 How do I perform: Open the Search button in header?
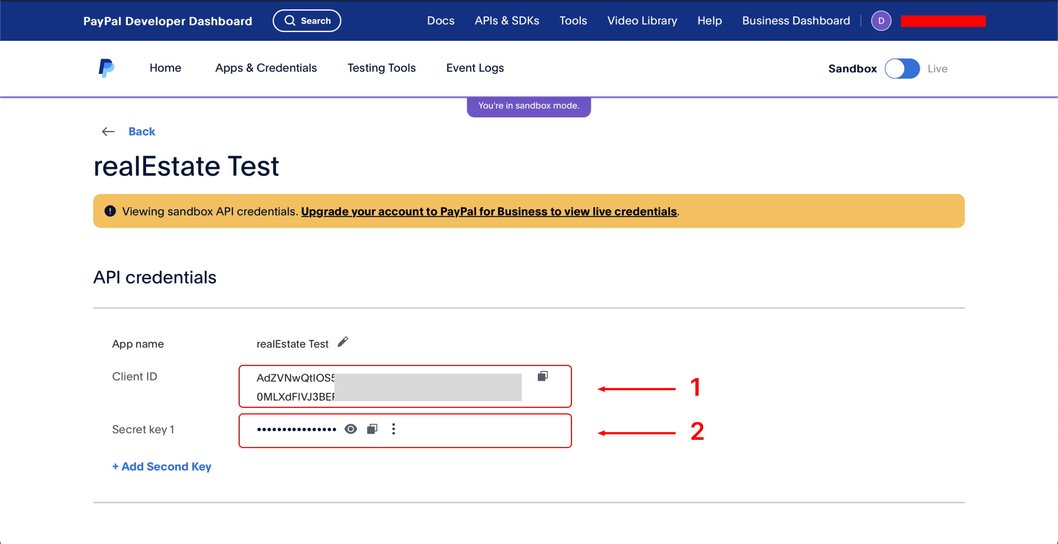(x=307, y=21)
